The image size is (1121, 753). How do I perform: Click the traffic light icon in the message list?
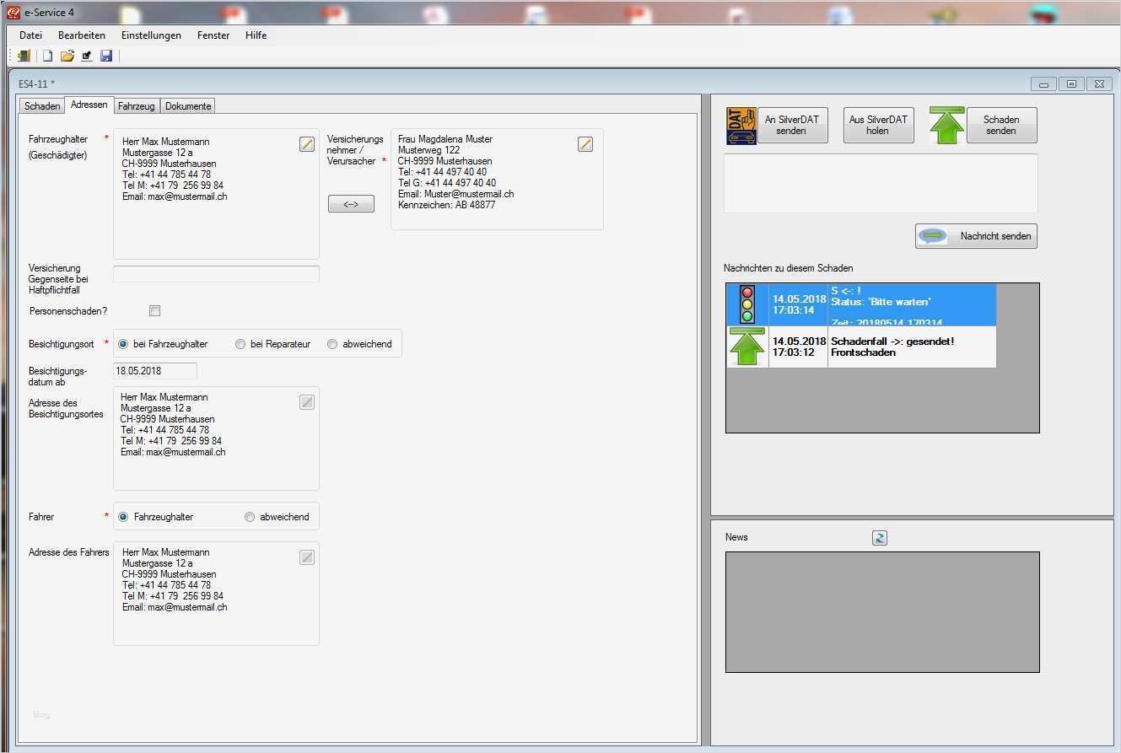tap(746, 304)
